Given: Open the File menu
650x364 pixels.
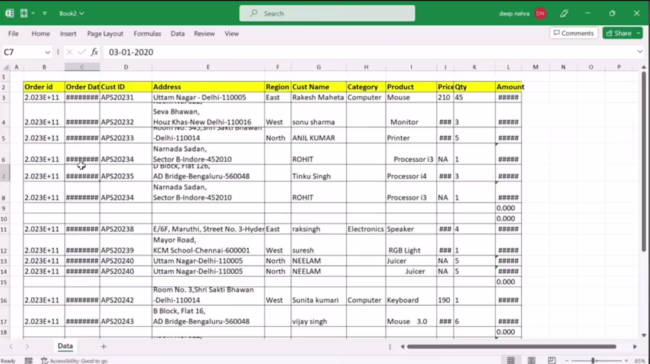Looking at the screenshot, I should (x=13, y=34).
